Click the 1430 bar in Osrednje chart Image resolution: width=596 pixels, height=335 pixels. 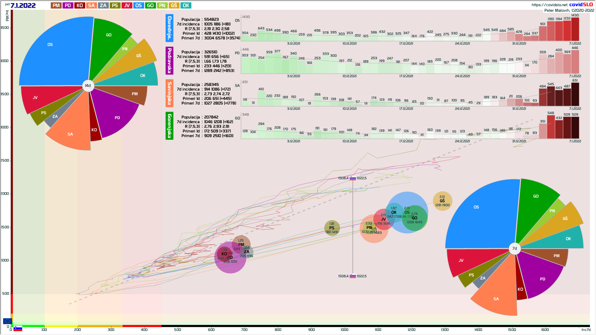tap(575, 29)
